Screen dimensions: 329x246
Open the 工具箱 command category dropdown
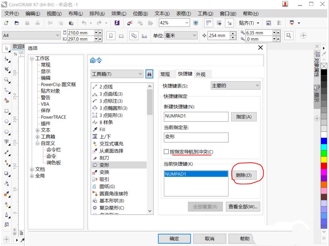117,74
